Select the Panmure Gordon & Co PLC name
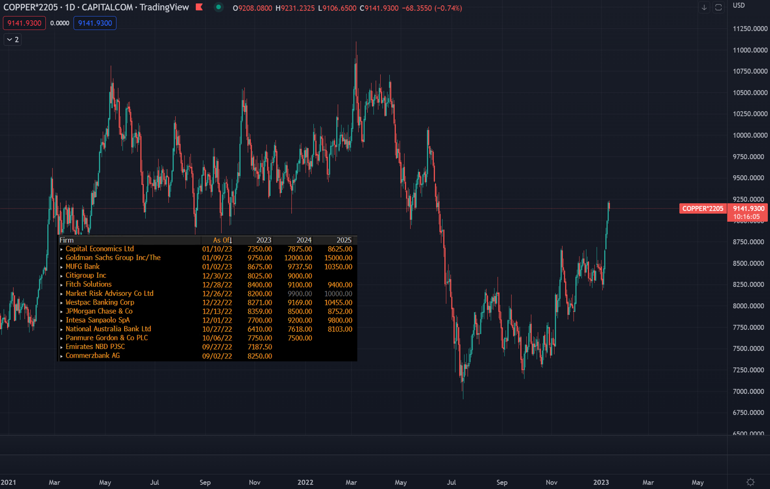The width and height of the screenshot is (770, 489). 107,338
